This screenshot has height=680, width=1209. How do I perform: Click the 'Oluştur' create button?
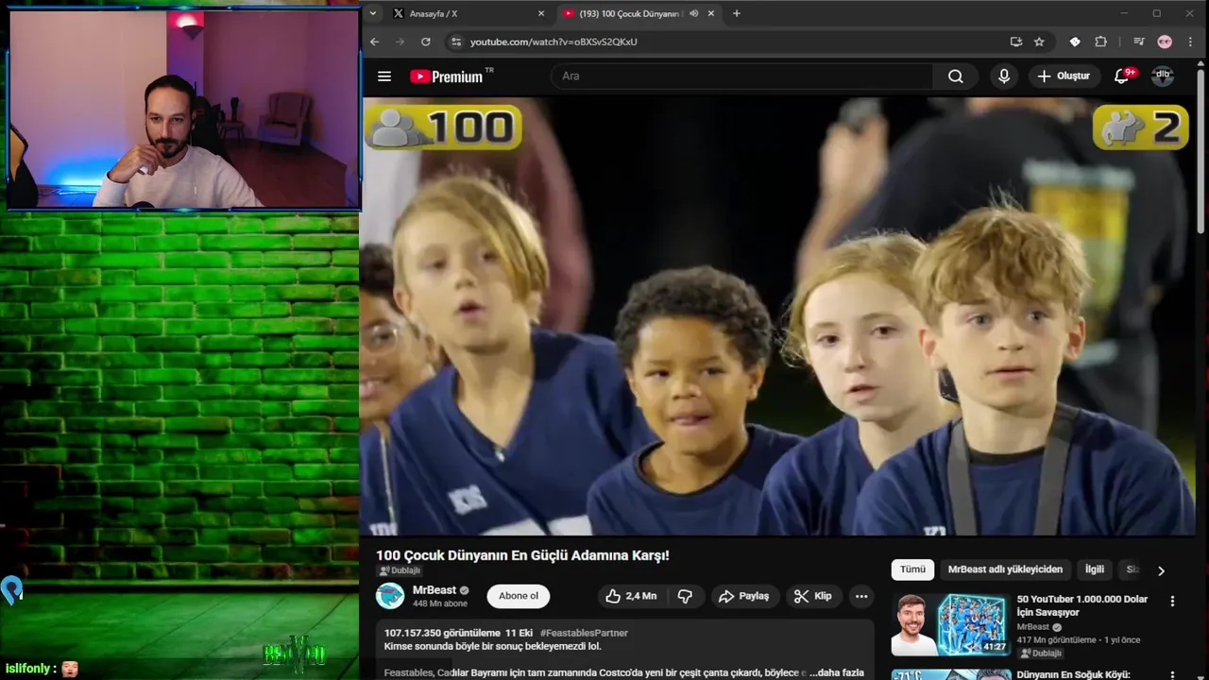tap(1064, 76)
